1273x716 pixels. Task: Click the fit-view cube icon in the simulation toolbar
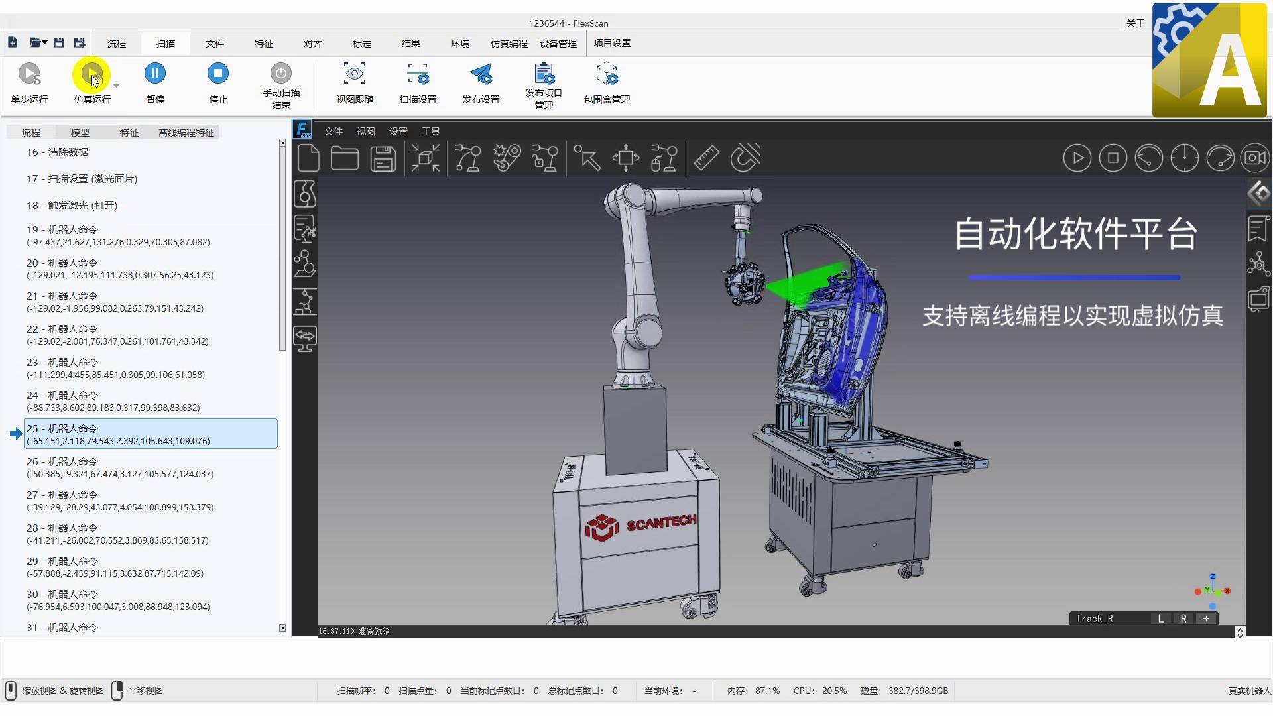(425, 158)
